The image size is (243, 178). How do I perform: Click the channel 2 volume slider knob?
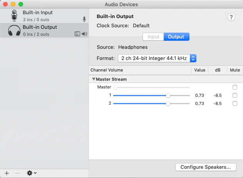(x=168, y=103)
